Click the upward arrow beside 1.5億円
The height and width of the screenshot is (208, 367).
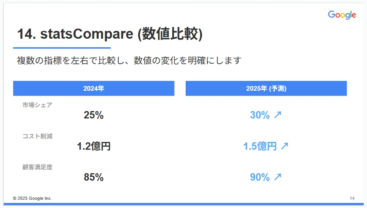285,146
